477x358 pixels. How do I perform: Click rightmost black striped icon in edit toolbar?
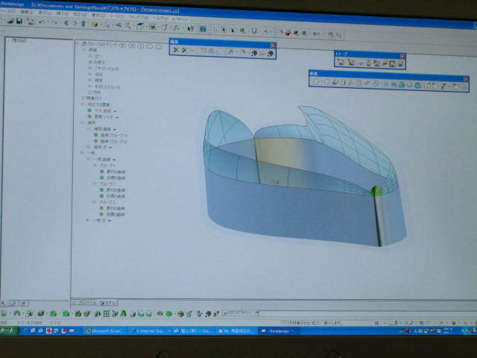click(270, 54)
